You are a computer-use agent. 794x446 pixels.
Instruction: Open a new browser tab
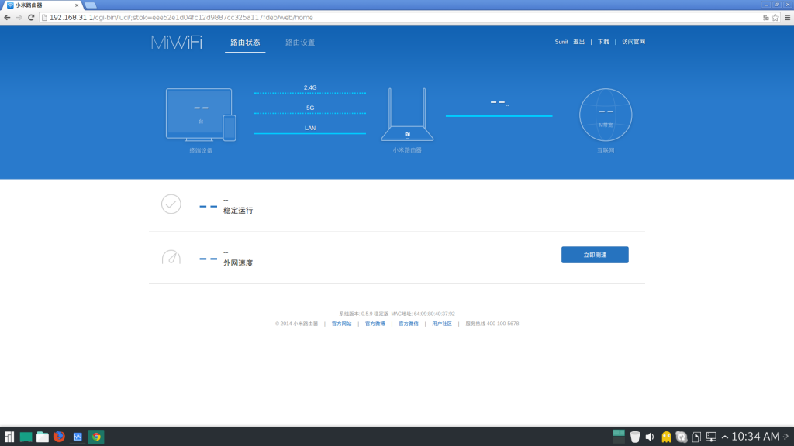(91, 5)
